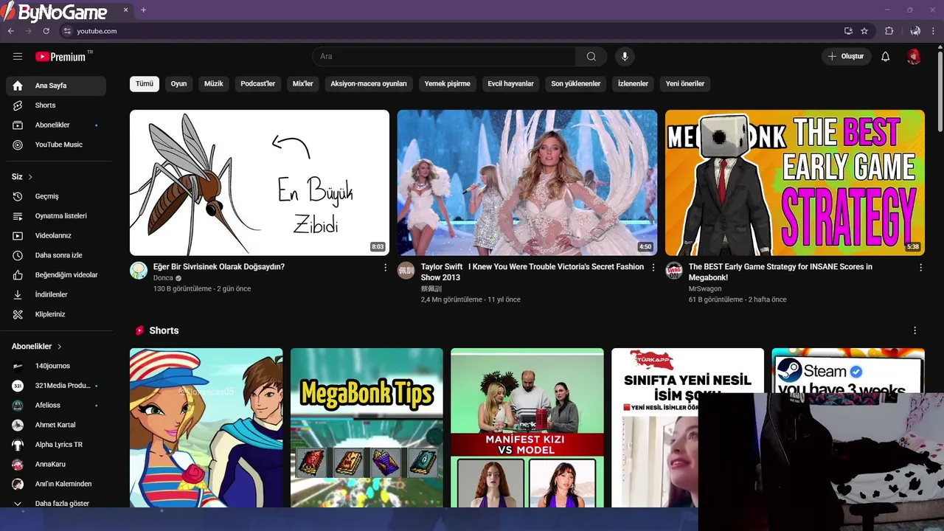This screenshot has height=531, width=944.
Task: Open 140journos subscription channel
Action: point(56,366)
